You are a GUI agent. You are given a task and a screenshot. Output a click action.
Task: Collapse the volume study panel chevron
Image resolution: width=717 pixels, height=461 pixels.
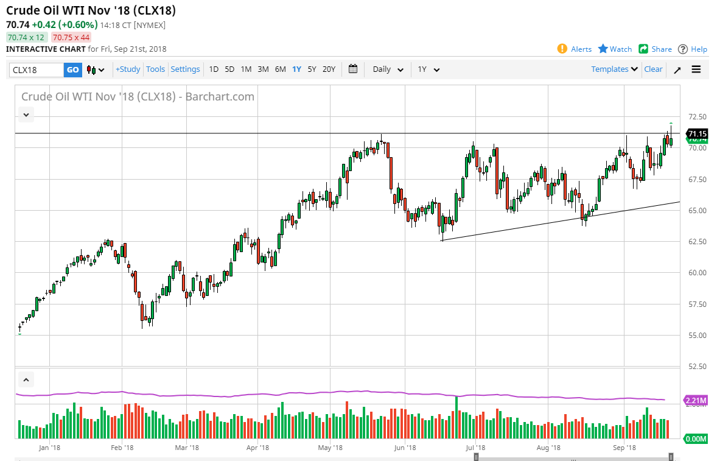point(26,379)
